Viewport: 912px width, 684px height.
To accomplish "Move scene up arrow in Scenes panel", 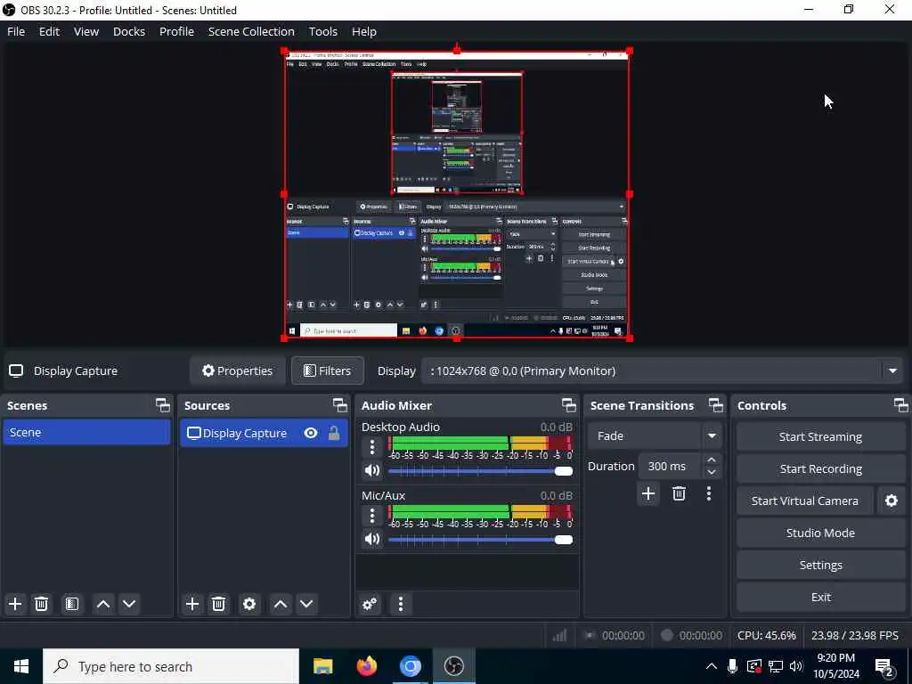I will click(x=103, y=604).
